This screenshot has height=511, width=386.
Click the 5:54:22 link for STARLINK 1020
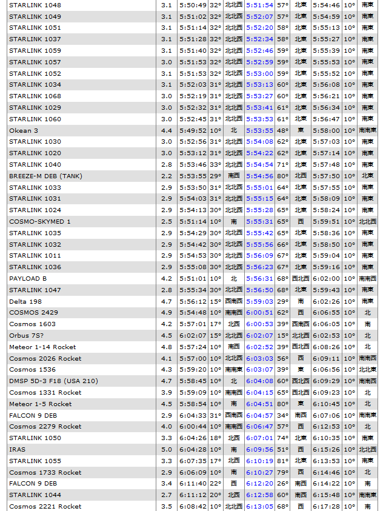pyautogui.click(x=259, y=153)
